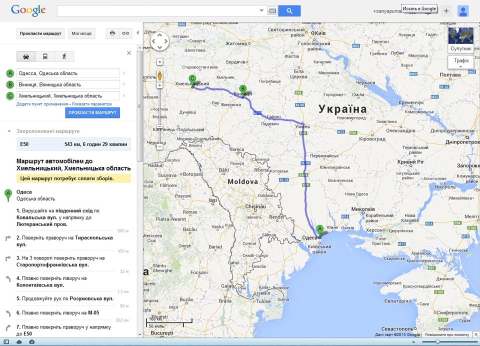The height and width of the screenshot is (346, 480).
Task: Click map marker B at Вінниця
Action: click(x=243, y=91)
